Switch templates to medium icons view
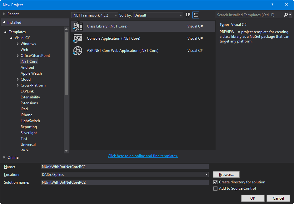The height and width of the screenshot is (204, 294). [188, 15]
